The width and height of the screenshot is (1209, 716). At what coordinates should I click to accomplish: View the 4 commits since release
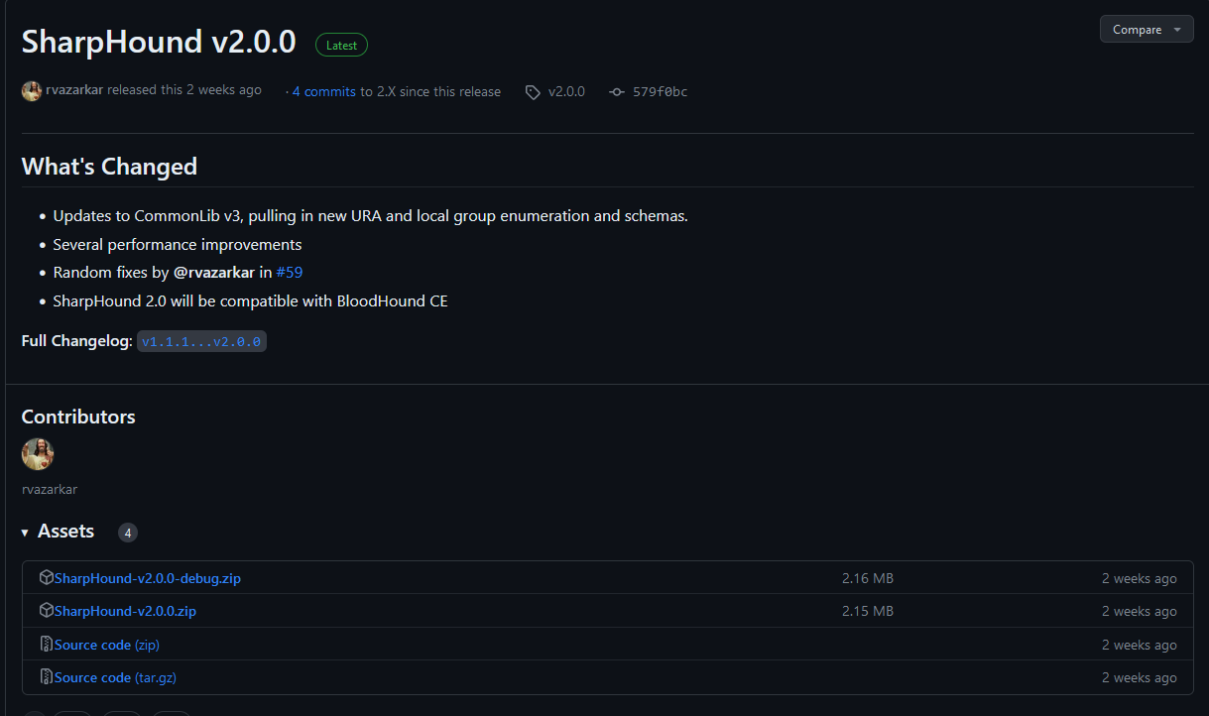pos(324,91)
